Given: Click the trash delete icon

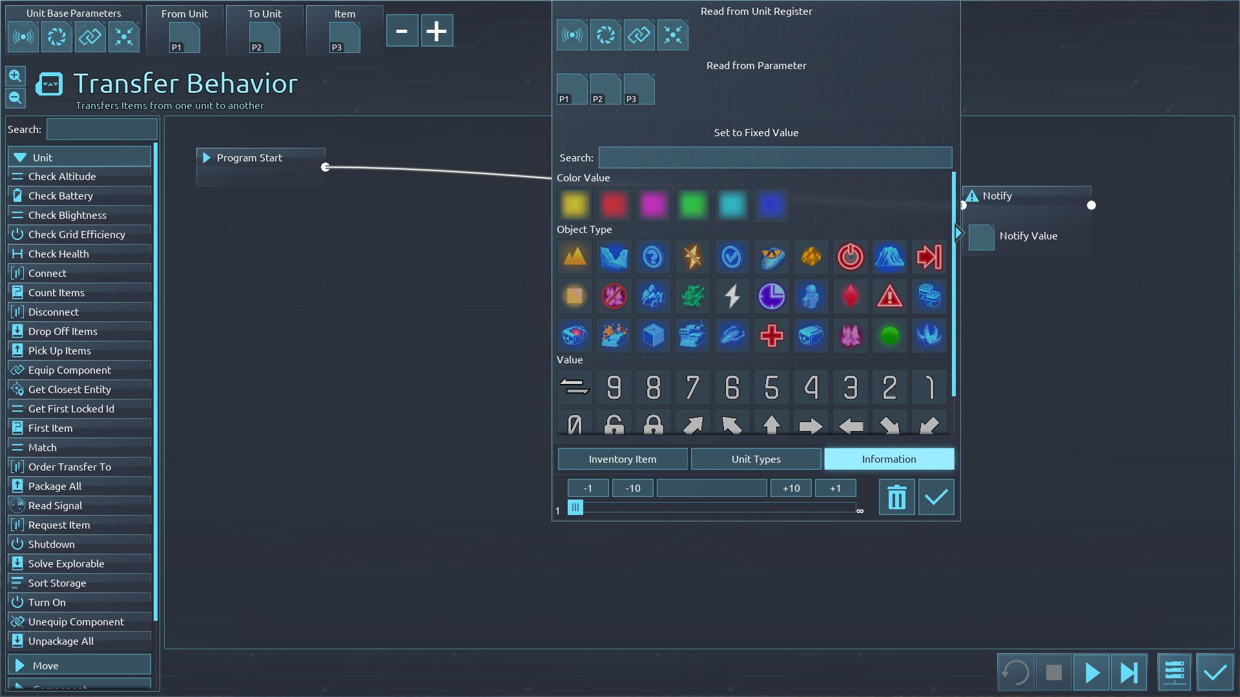Looking at the screenshot, I should (x=896, y=498).
